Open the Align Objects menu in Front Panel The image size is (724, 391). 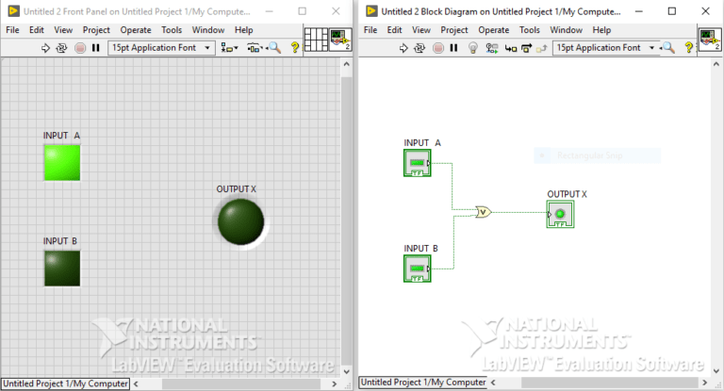click(x=229, y=47)
